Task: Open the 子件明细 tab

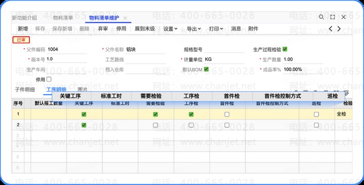Action: click(x=25, y=90)
